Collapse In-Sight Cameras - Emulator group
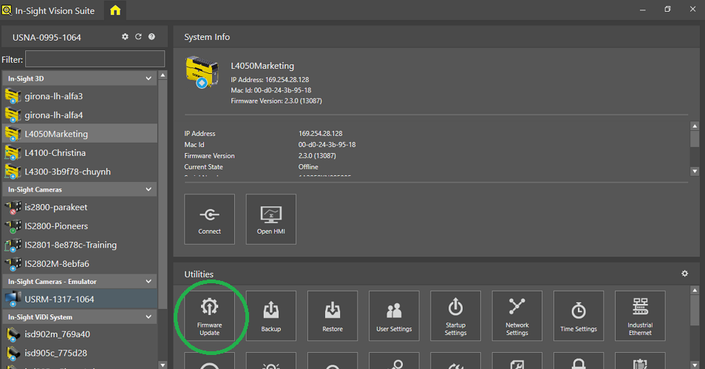 click(149, 281)
